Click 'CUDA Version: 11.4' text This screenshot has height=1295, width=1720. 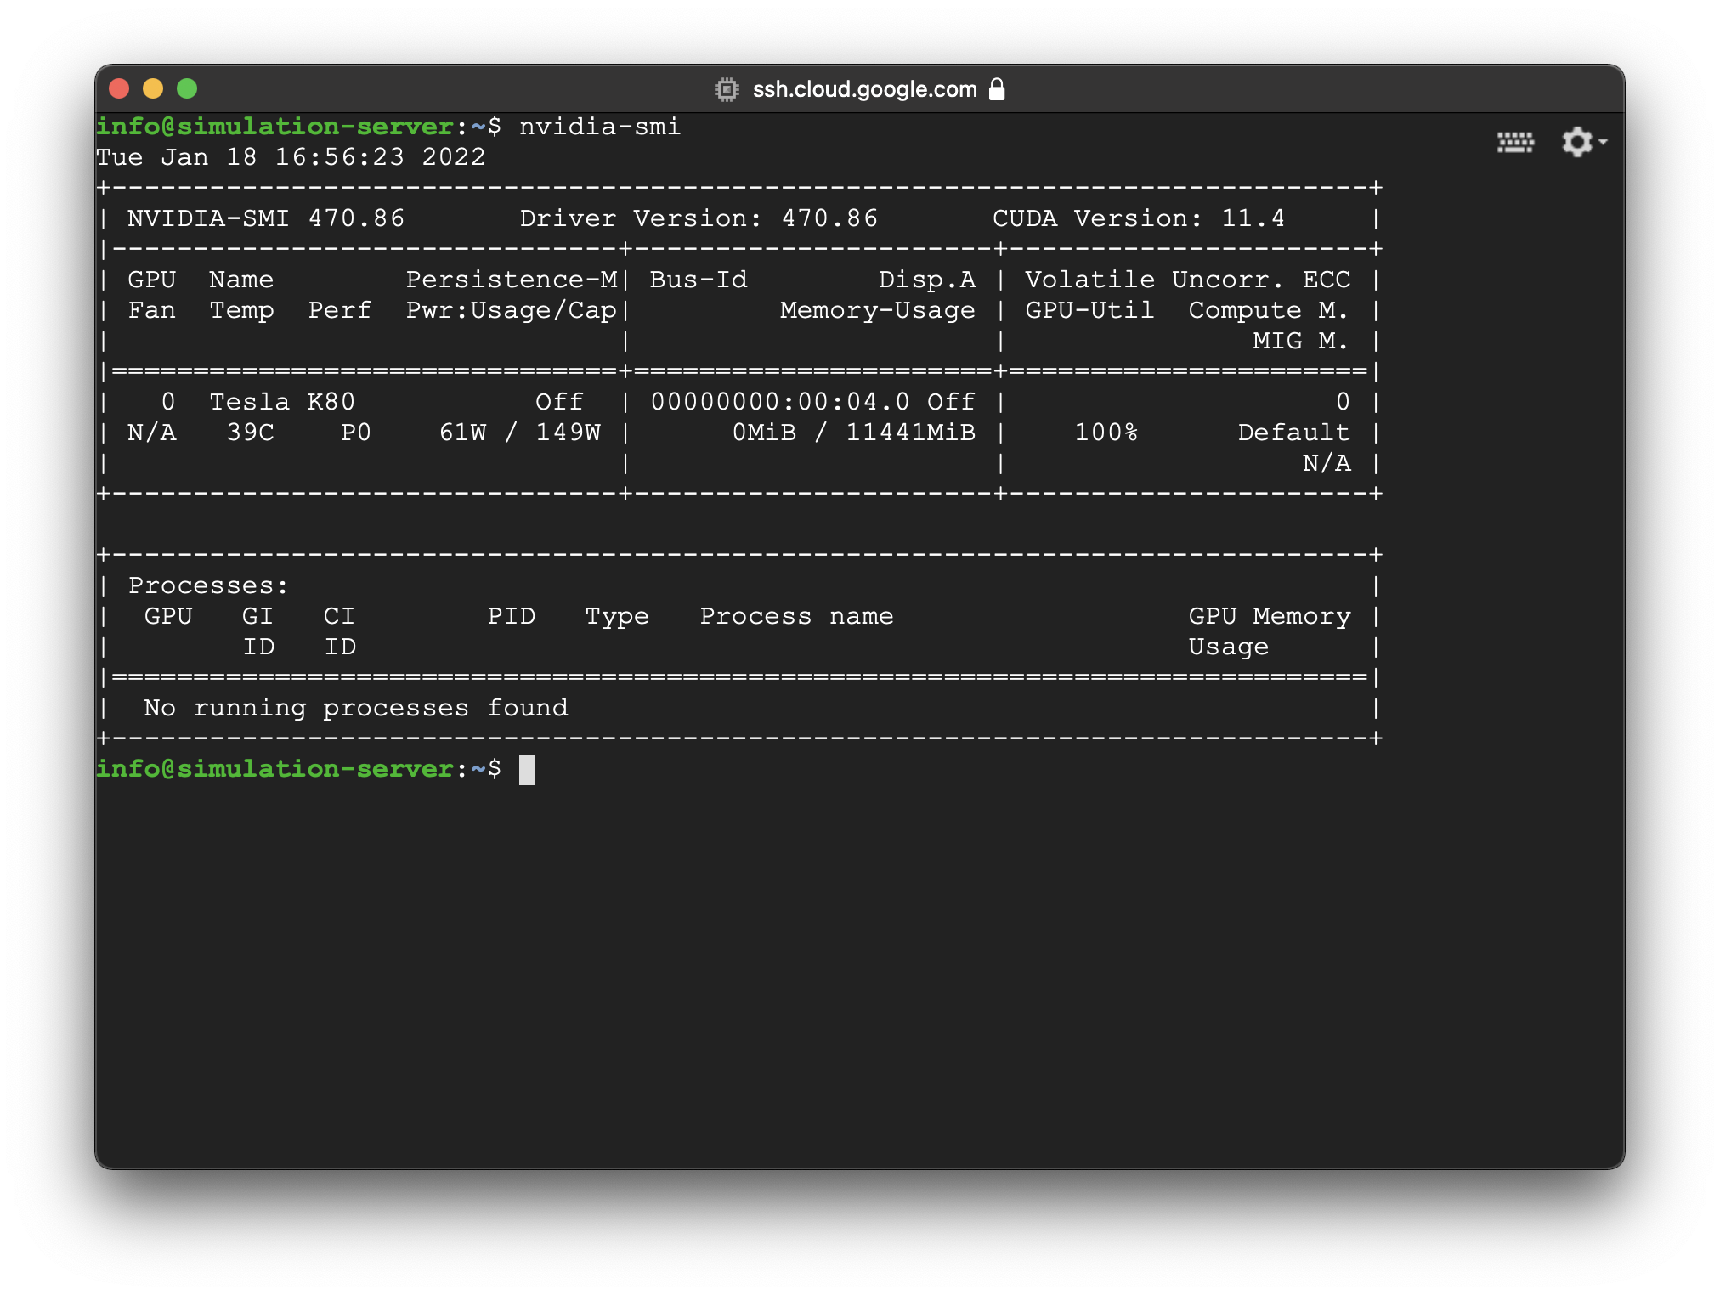click(x=1139, y=218)
